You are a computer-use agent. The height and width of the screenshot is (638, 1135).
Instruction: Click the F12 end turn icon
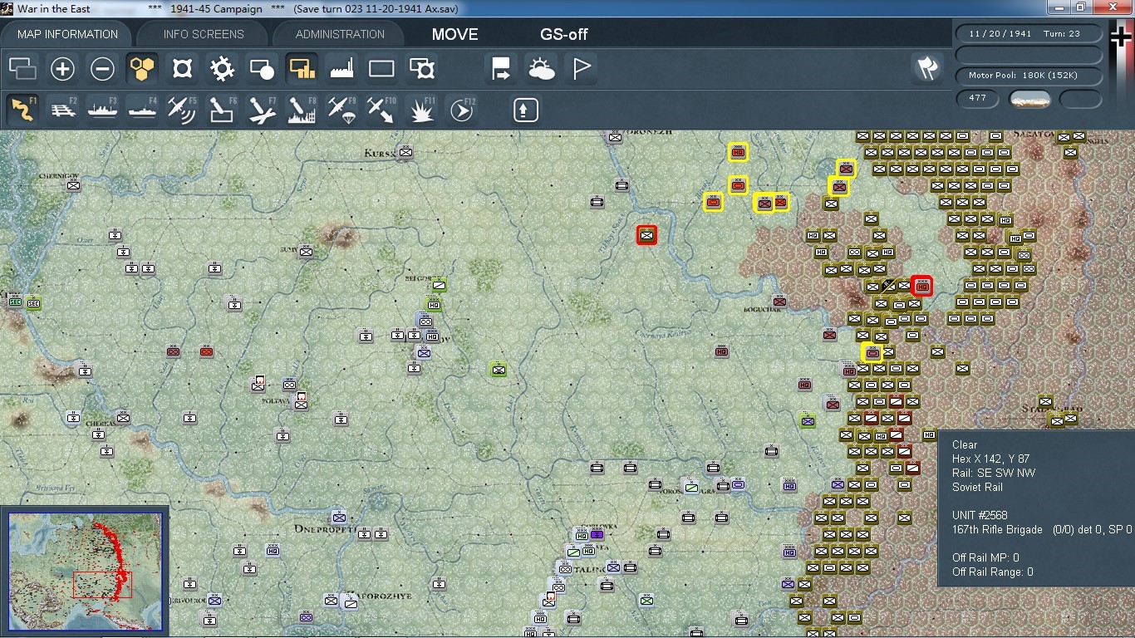coord(461,110)
